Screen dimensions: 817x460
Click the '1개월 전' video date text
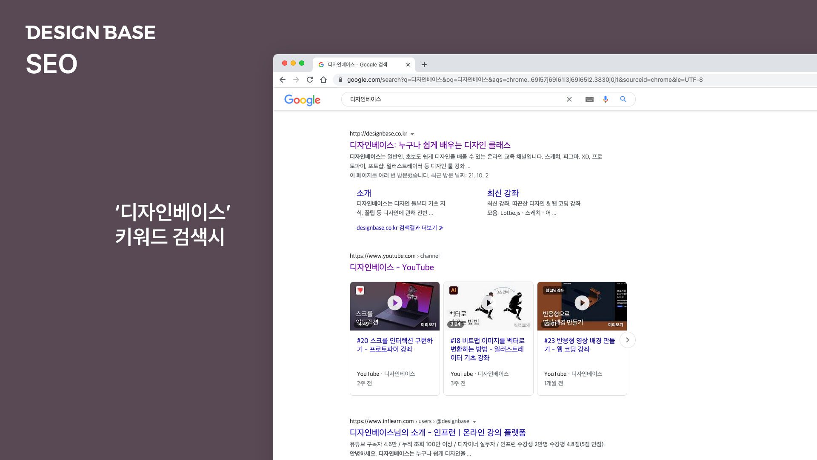pos(554,383)
